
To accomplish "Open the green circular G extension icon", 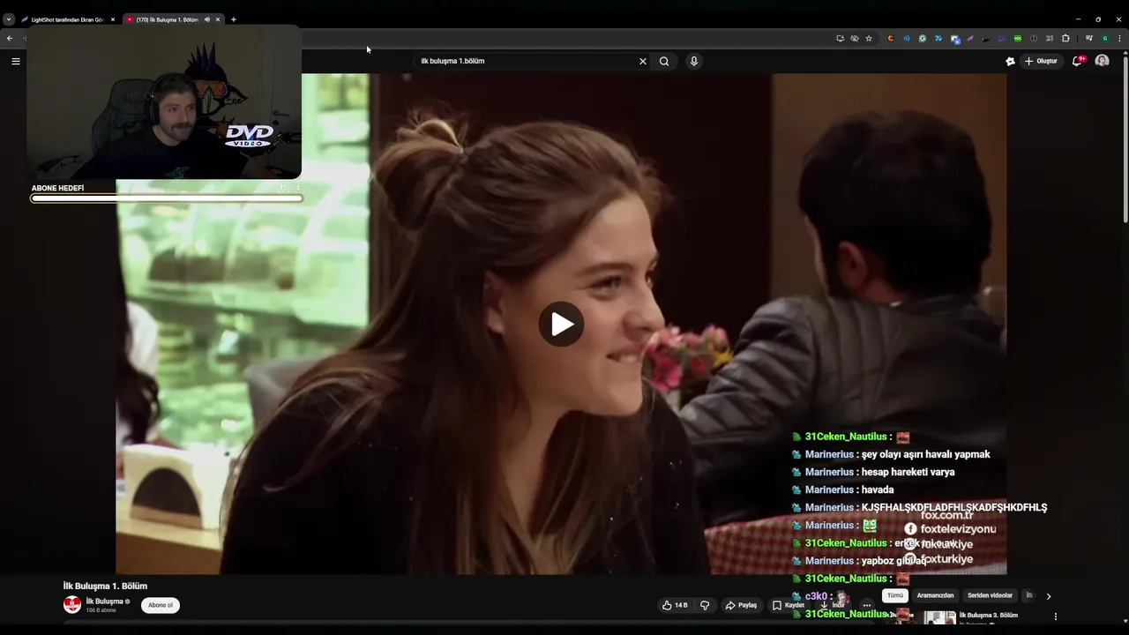I will [923, 38].
